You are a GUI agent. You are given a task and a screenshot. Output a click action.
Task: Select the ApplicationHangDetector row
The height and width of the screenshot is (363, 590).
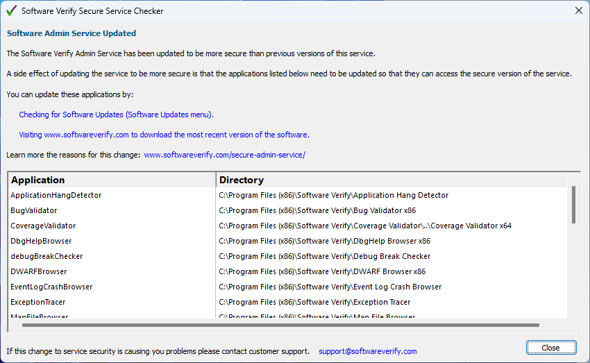pos(288,195)
